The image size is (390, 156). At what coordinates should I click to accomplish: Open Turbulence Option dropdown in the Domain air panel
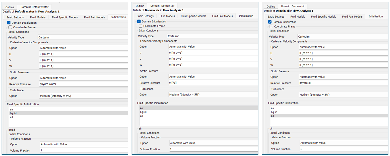tap(212, 95)
